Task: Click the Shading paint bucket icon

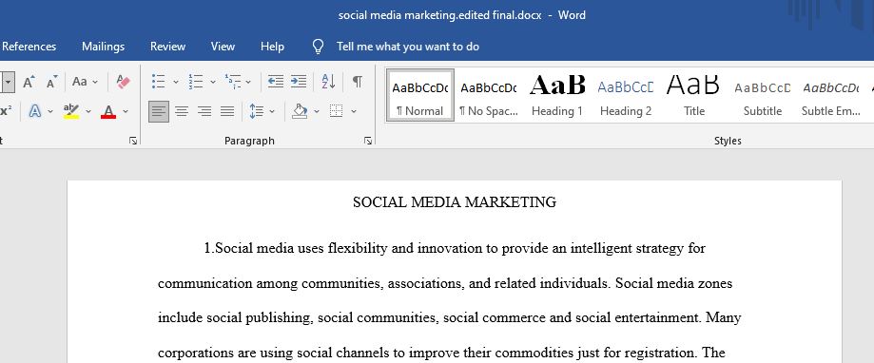Action: point(300,111)
